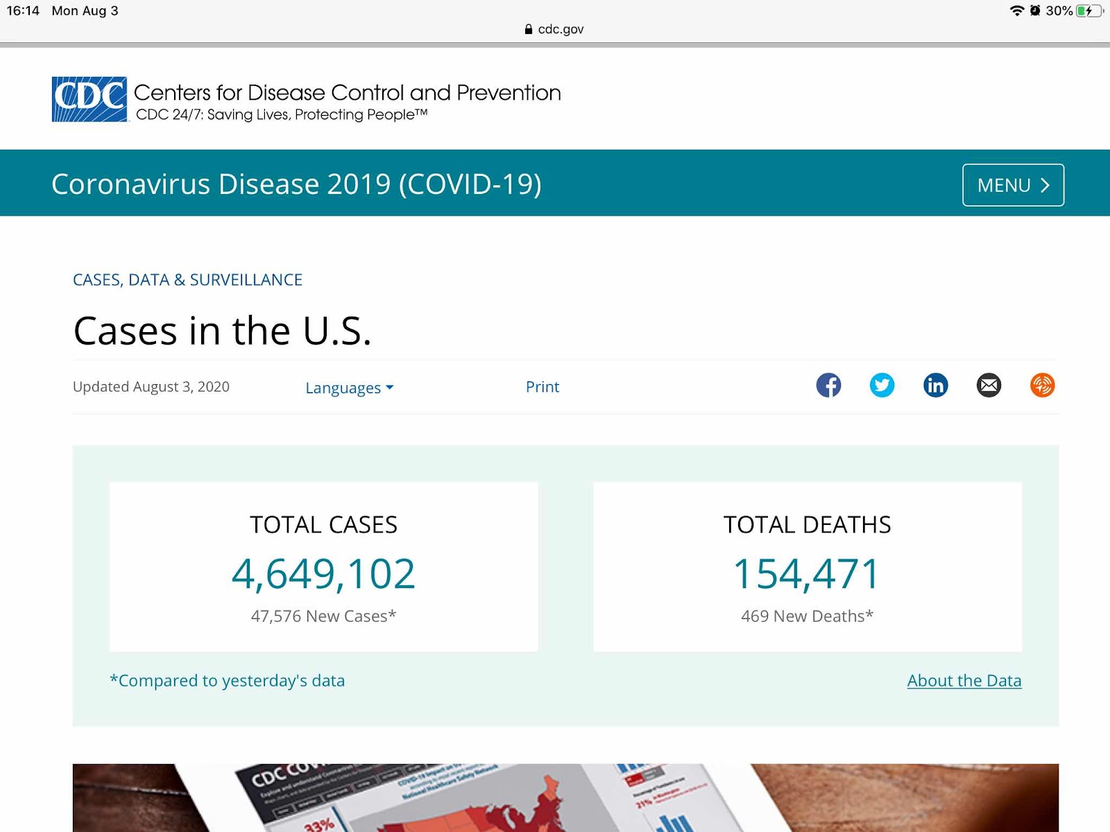Screen dimensions: 1110x832
Task: Open the MENU button
Action: (1013, 185)
